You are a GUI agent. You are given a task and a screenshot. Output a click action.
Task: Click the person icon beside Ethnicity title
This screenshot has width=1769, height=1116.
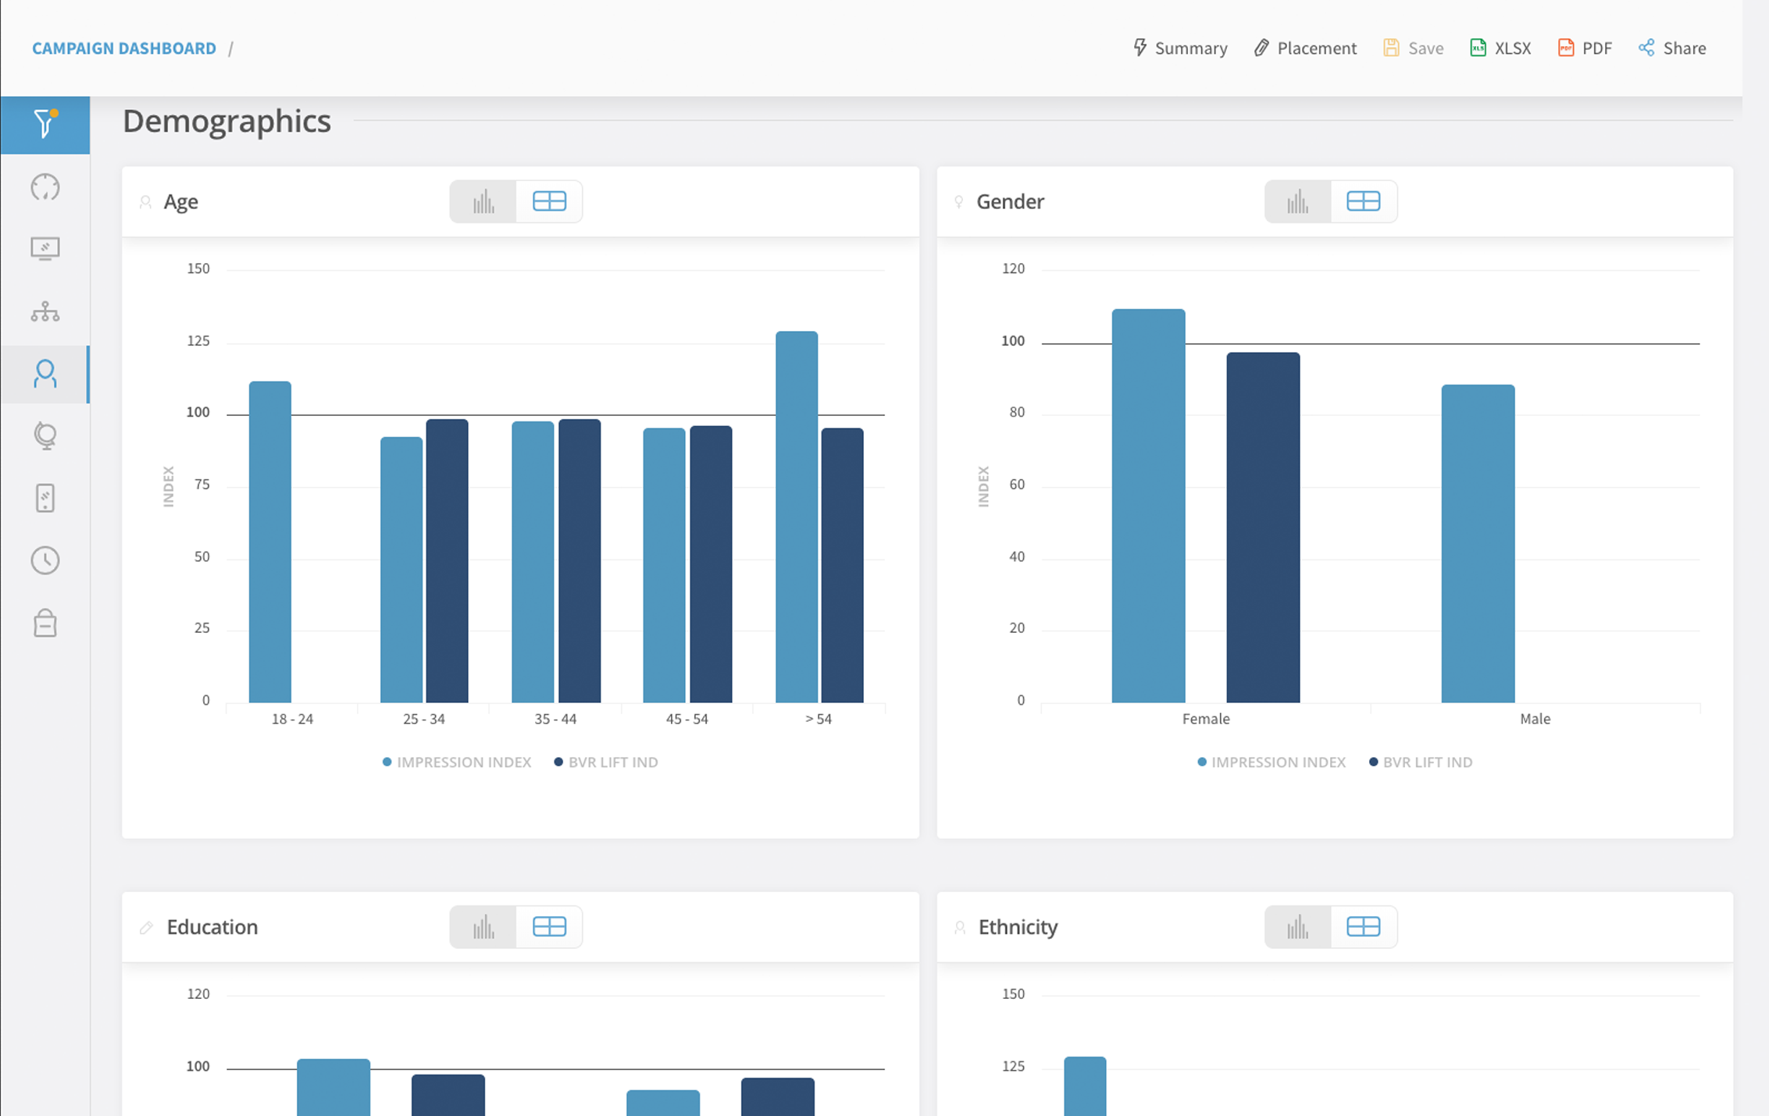(x=960, y=927)
